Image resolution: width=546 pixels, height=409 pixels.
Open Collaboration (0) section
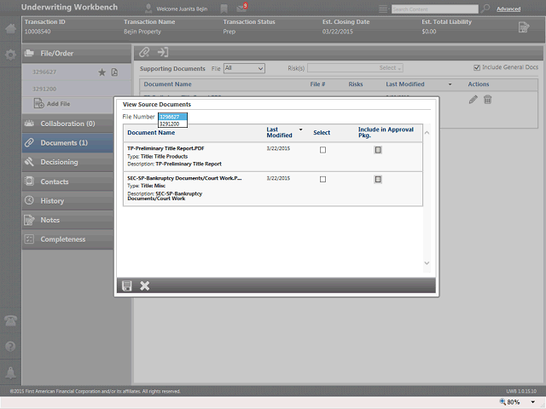(68, 124)
